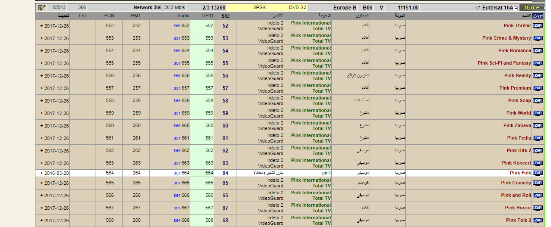551x227 pixels.
Task: Click the ZAP icon for Pink Crime & Mystery
Action: click(x=538, y=38)
